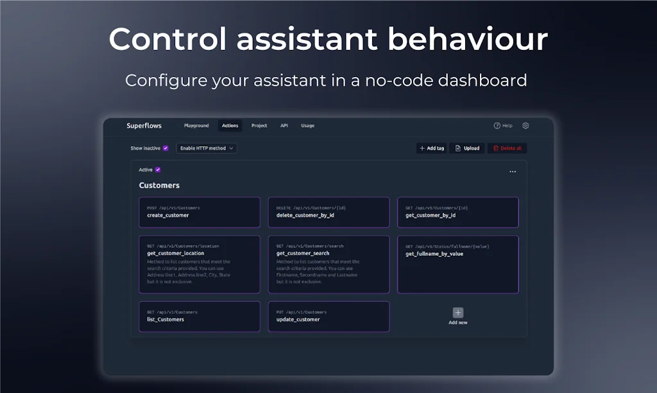Click the Upload button
Image resolution: width=657 pixels, height=393 pixels.
467,148
